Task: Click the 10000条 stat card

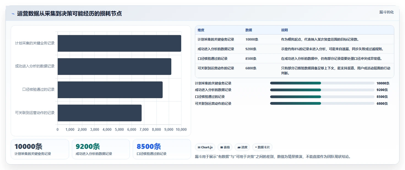Action: [x=40, y=149]
